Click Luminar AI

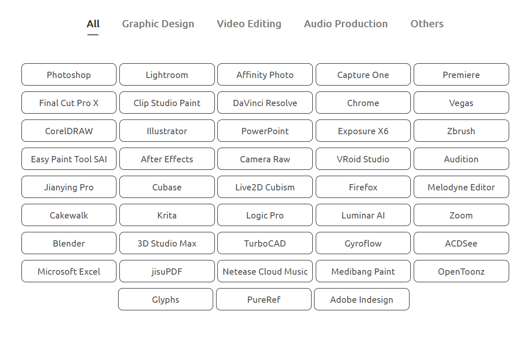(x=363, y=215)
